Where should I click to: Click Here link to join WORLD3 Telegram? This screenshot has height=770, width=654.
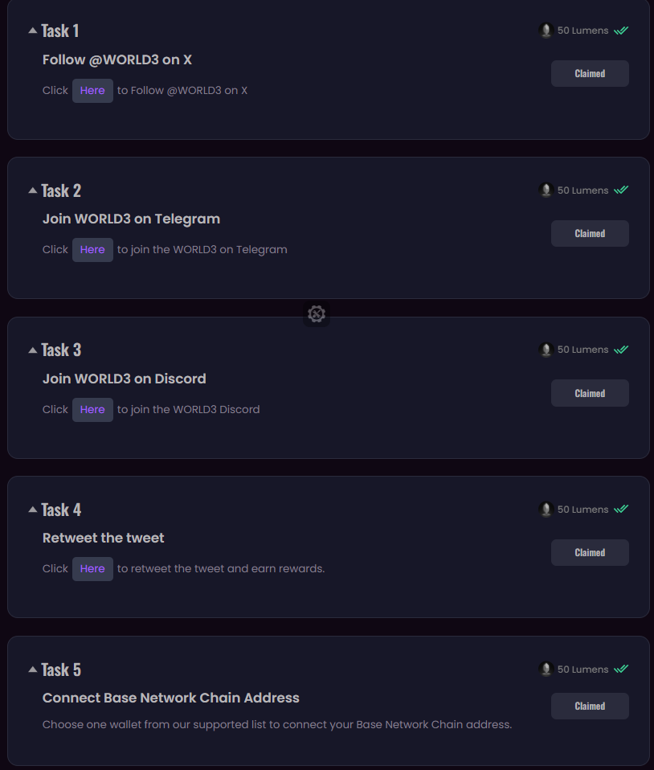coord(92,250)
